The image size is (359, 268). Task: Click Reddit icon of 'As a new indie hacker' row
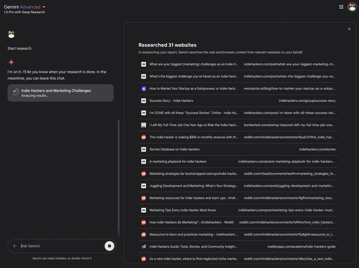coord(144,259)
